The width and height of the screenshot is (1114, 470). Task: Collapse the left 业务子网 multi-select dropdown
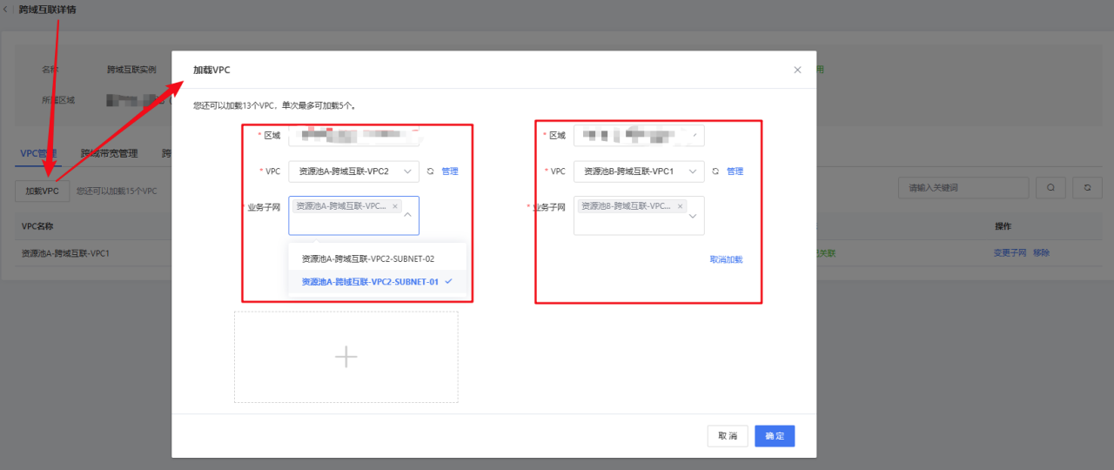tap(407, 216)
